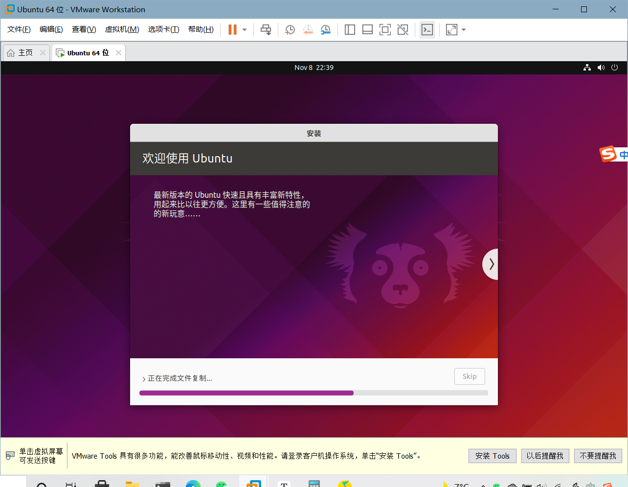
Task: Click the keyboard hint icon in the bottom bar
Action: (x=10, y=456)
